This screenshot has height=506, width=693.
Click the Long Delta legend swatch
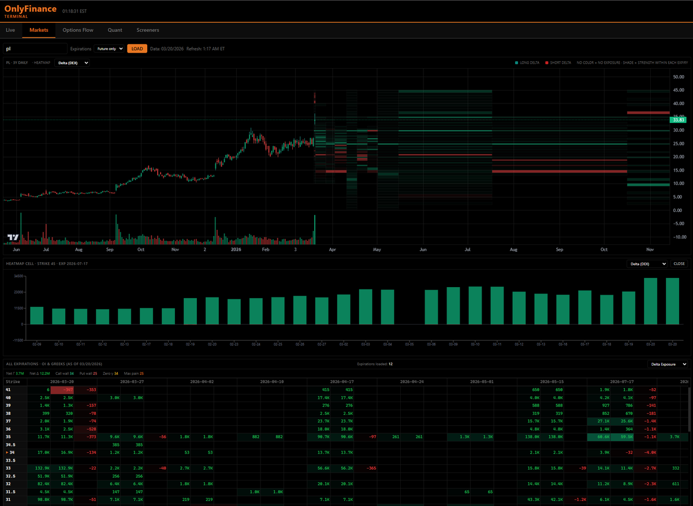[x=516, y=63]
